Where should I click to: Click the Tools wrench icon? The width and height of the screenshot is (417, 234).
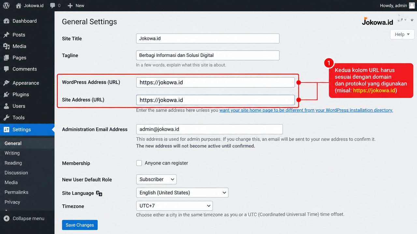(x=7, y=118)
